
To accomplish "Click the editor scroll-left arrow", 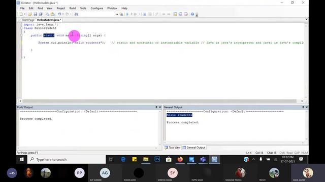I will [x=20, y=101].
